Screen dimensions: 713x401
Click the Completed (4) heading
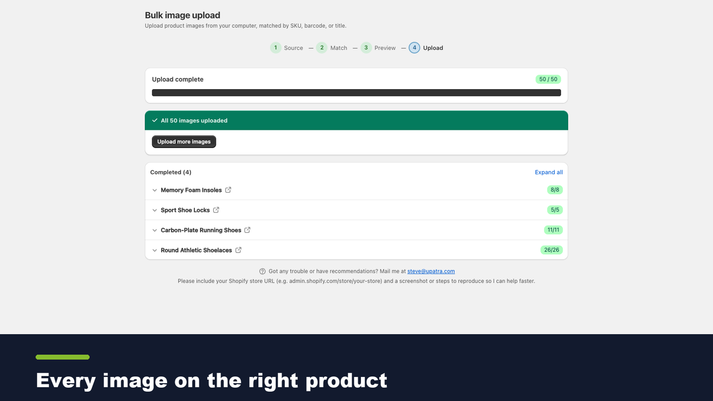tap(170, 172)
